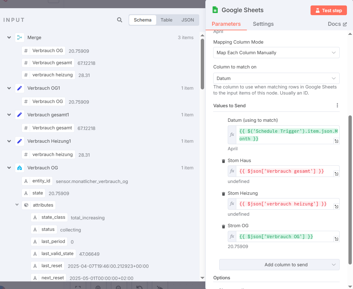Click the zoom in icon in bottom toolbar
This screenshot has width=353, height=289.
click(x=98, y=287)
